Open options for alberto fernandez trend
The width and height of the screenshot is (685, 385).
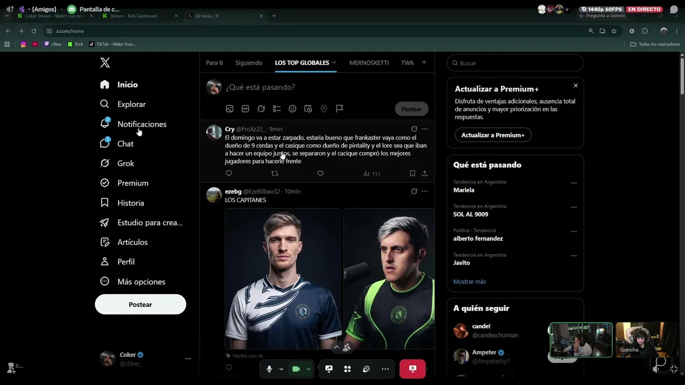[574, 232]
